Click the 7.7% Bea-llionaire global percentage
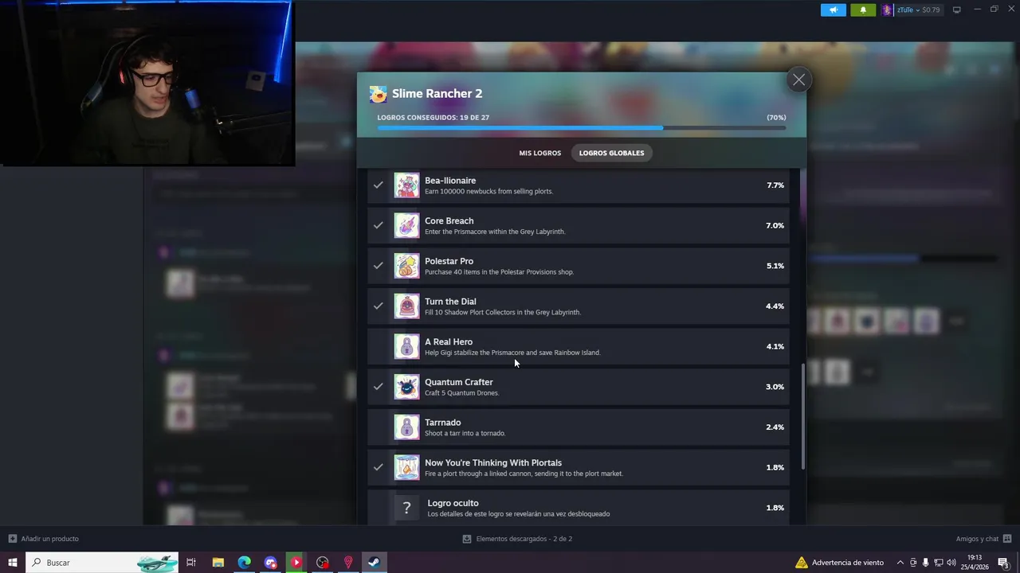The width and height of the screenshot is (1020, 573). 775,185
